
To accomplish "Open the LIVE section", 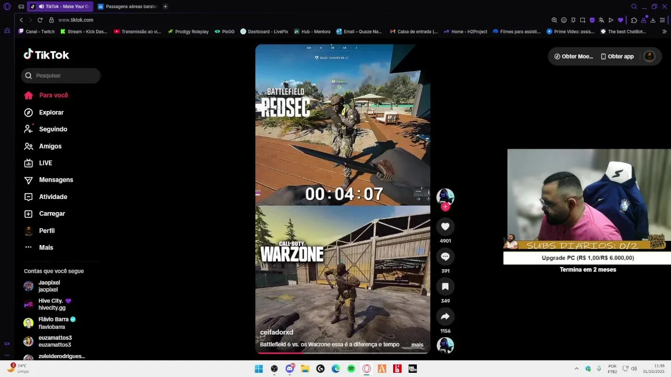I will tap(38, 163).
